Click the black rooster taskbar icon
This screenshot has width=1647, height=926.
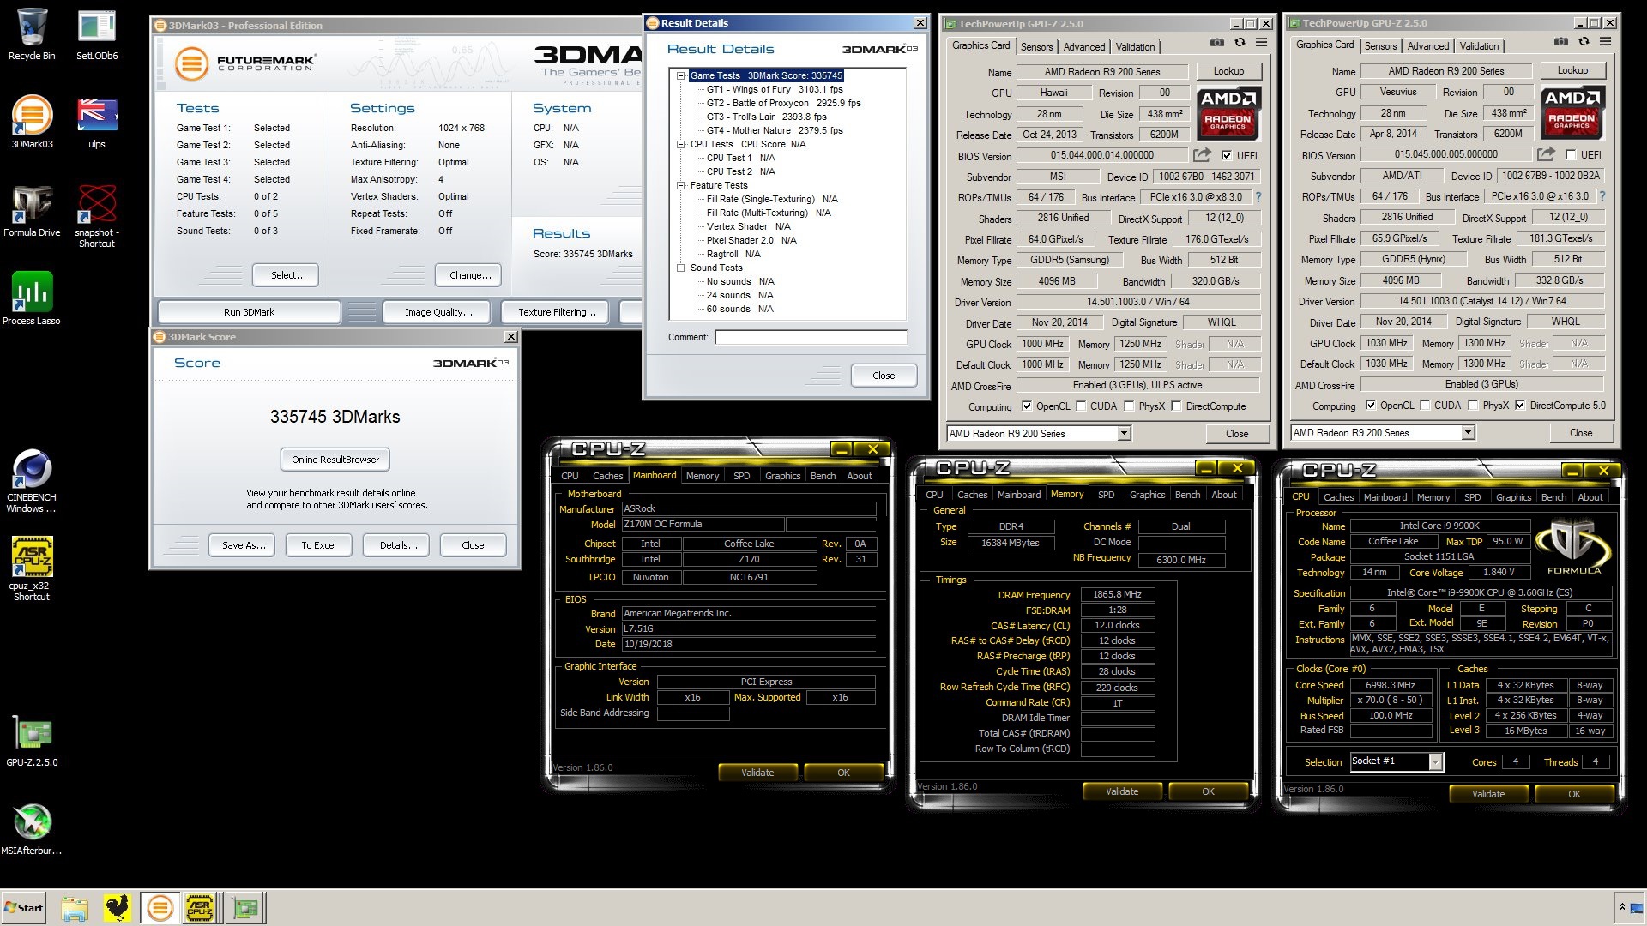(x=117, y=908)
